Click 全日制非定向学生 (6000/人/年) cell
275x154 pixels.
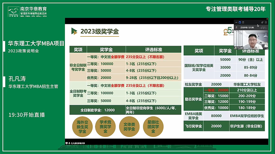[153, 110]
